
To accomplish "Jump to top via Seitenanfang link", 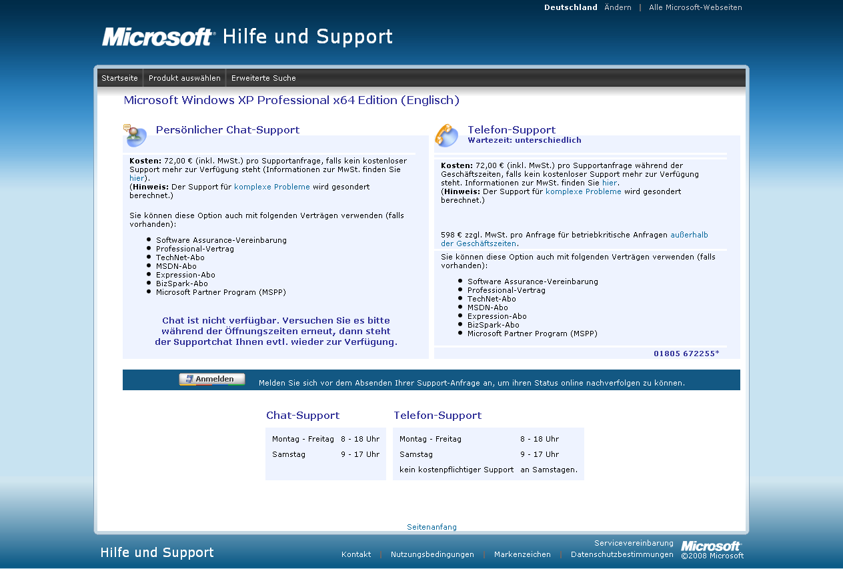I will tap(432, 527).
